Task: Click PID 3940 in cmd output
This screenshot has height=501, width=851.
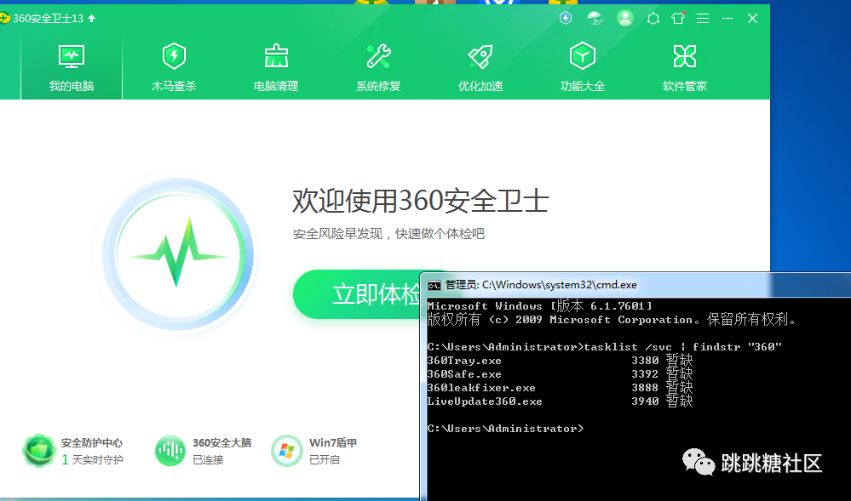Action: click(646, 401)
